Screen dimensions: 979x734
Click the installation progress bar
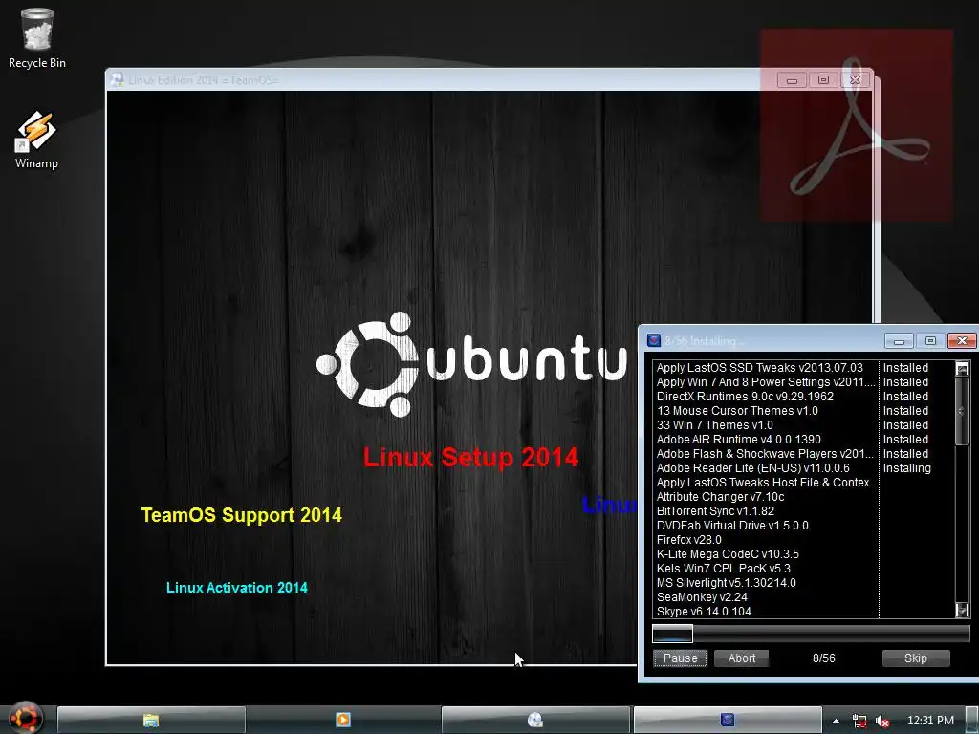click(811, 634)
